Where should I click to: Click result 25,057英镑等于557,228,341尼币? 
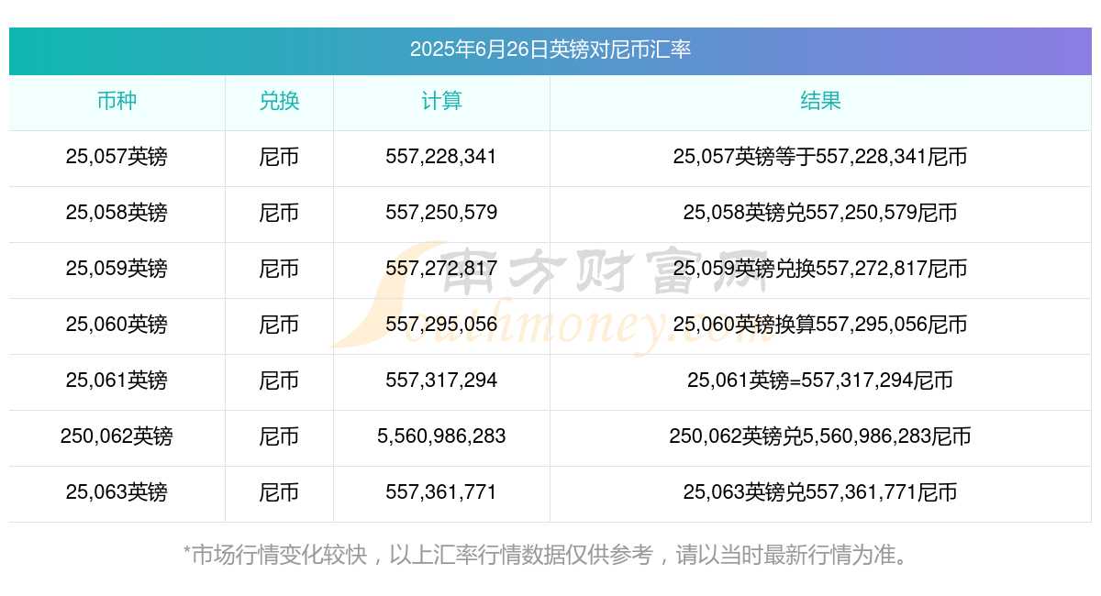[820, 157]
